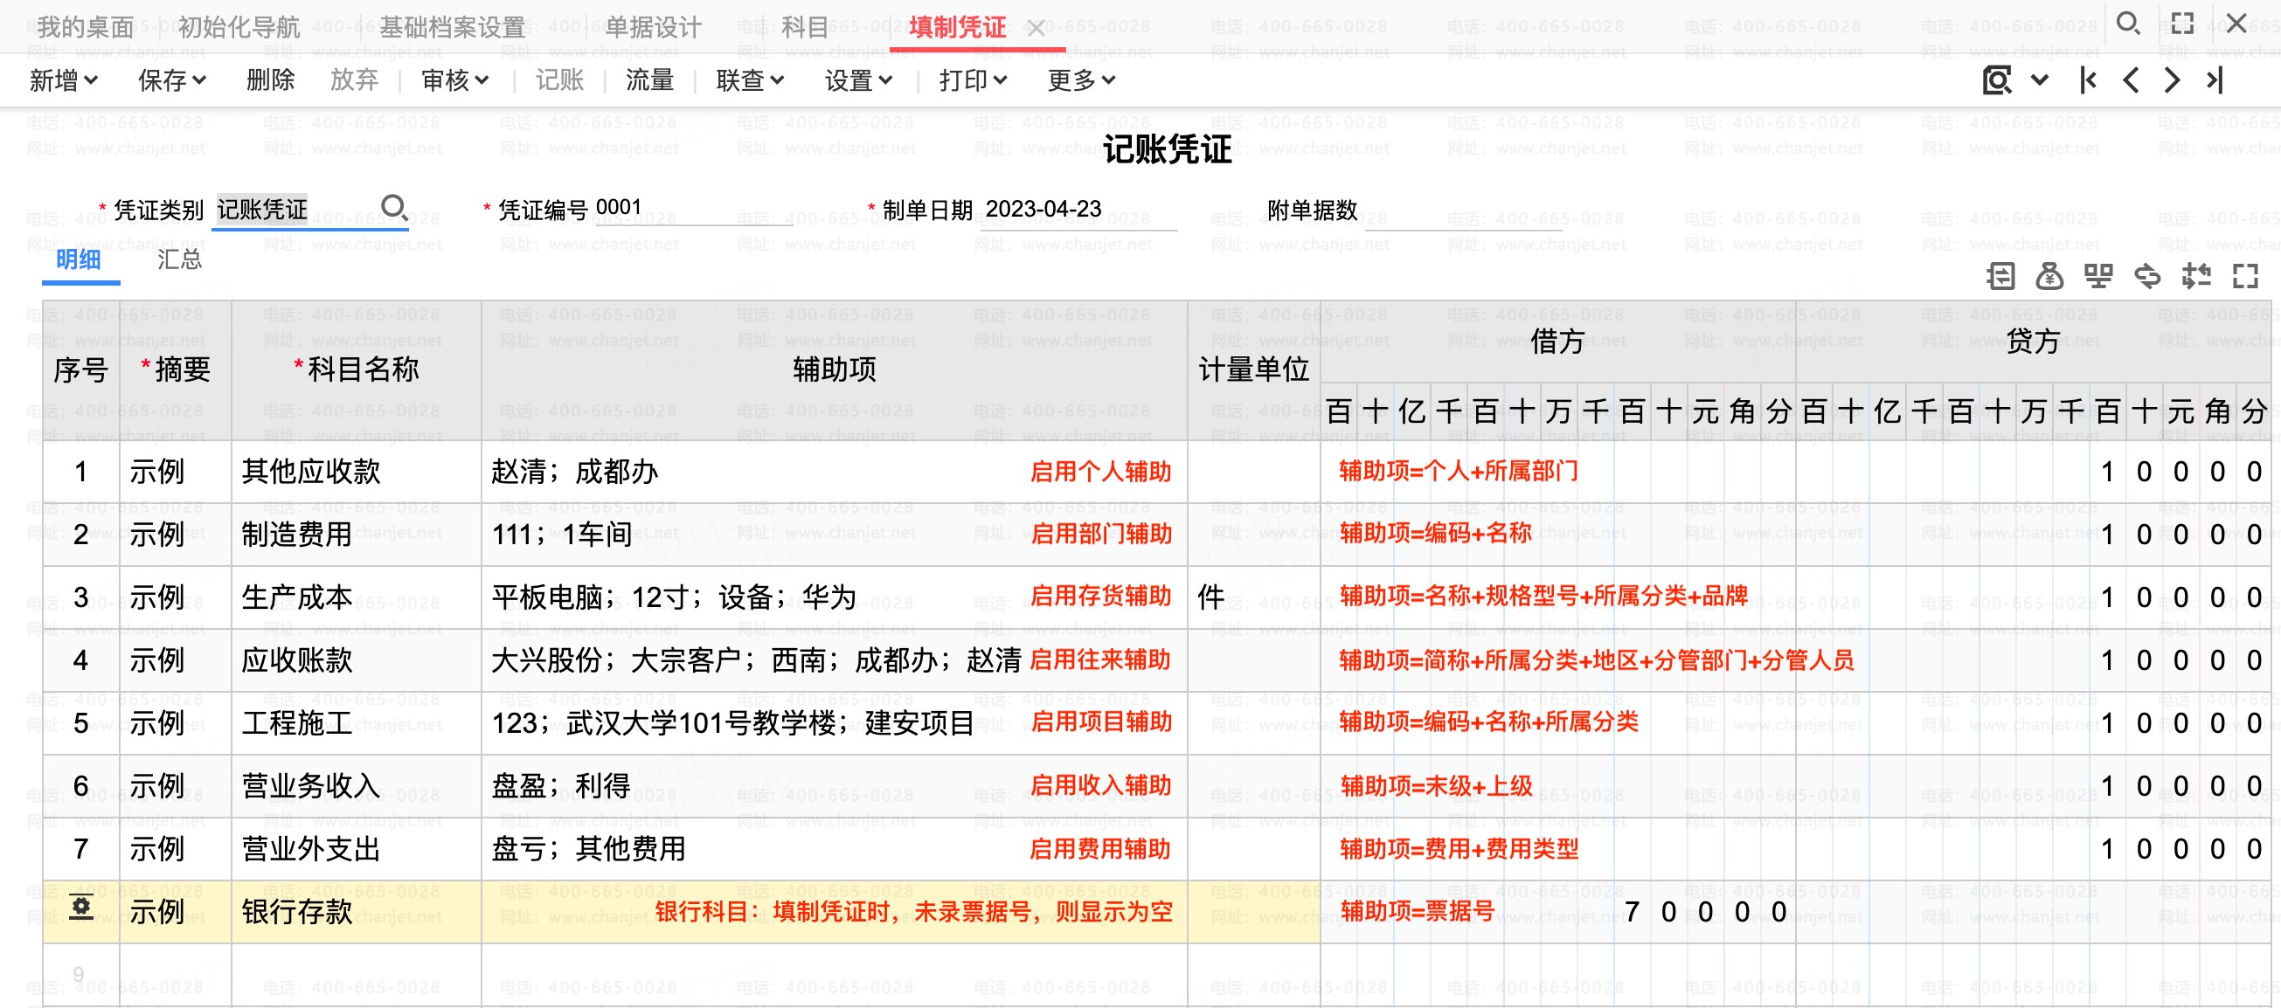Switch to the 初始化导航 tab
The image size is (2281, 1008).
click(x=239, y=27)
